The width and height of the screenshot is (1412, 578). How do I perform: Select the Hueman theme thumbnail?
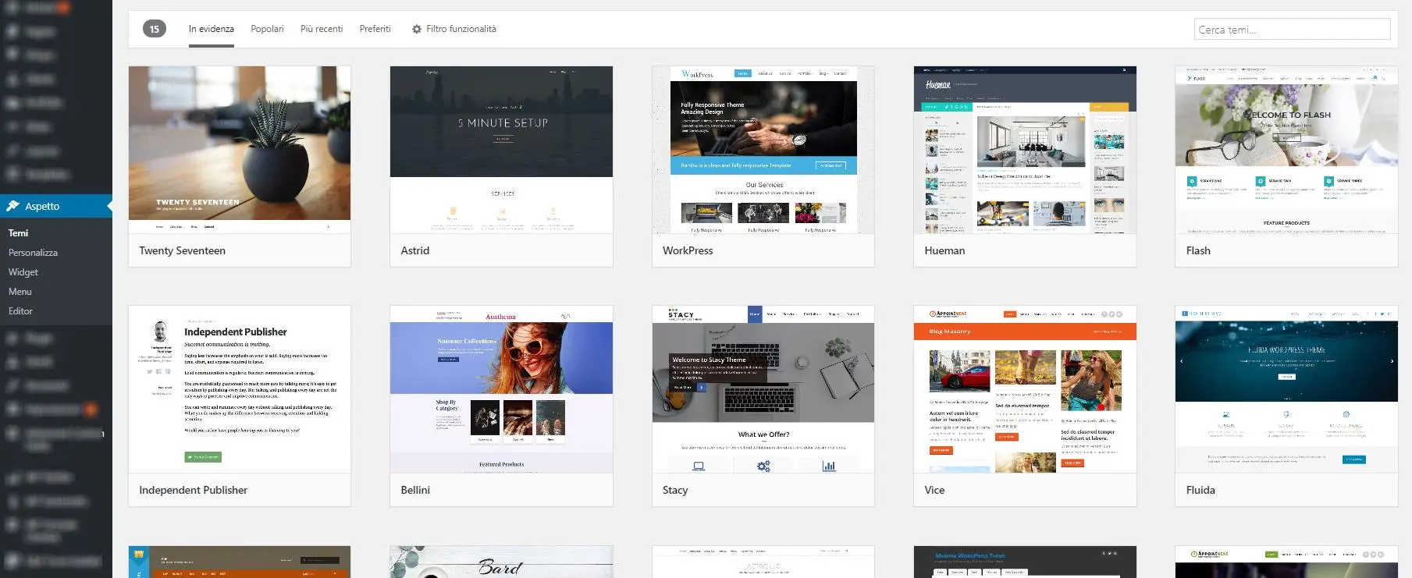1025,150
